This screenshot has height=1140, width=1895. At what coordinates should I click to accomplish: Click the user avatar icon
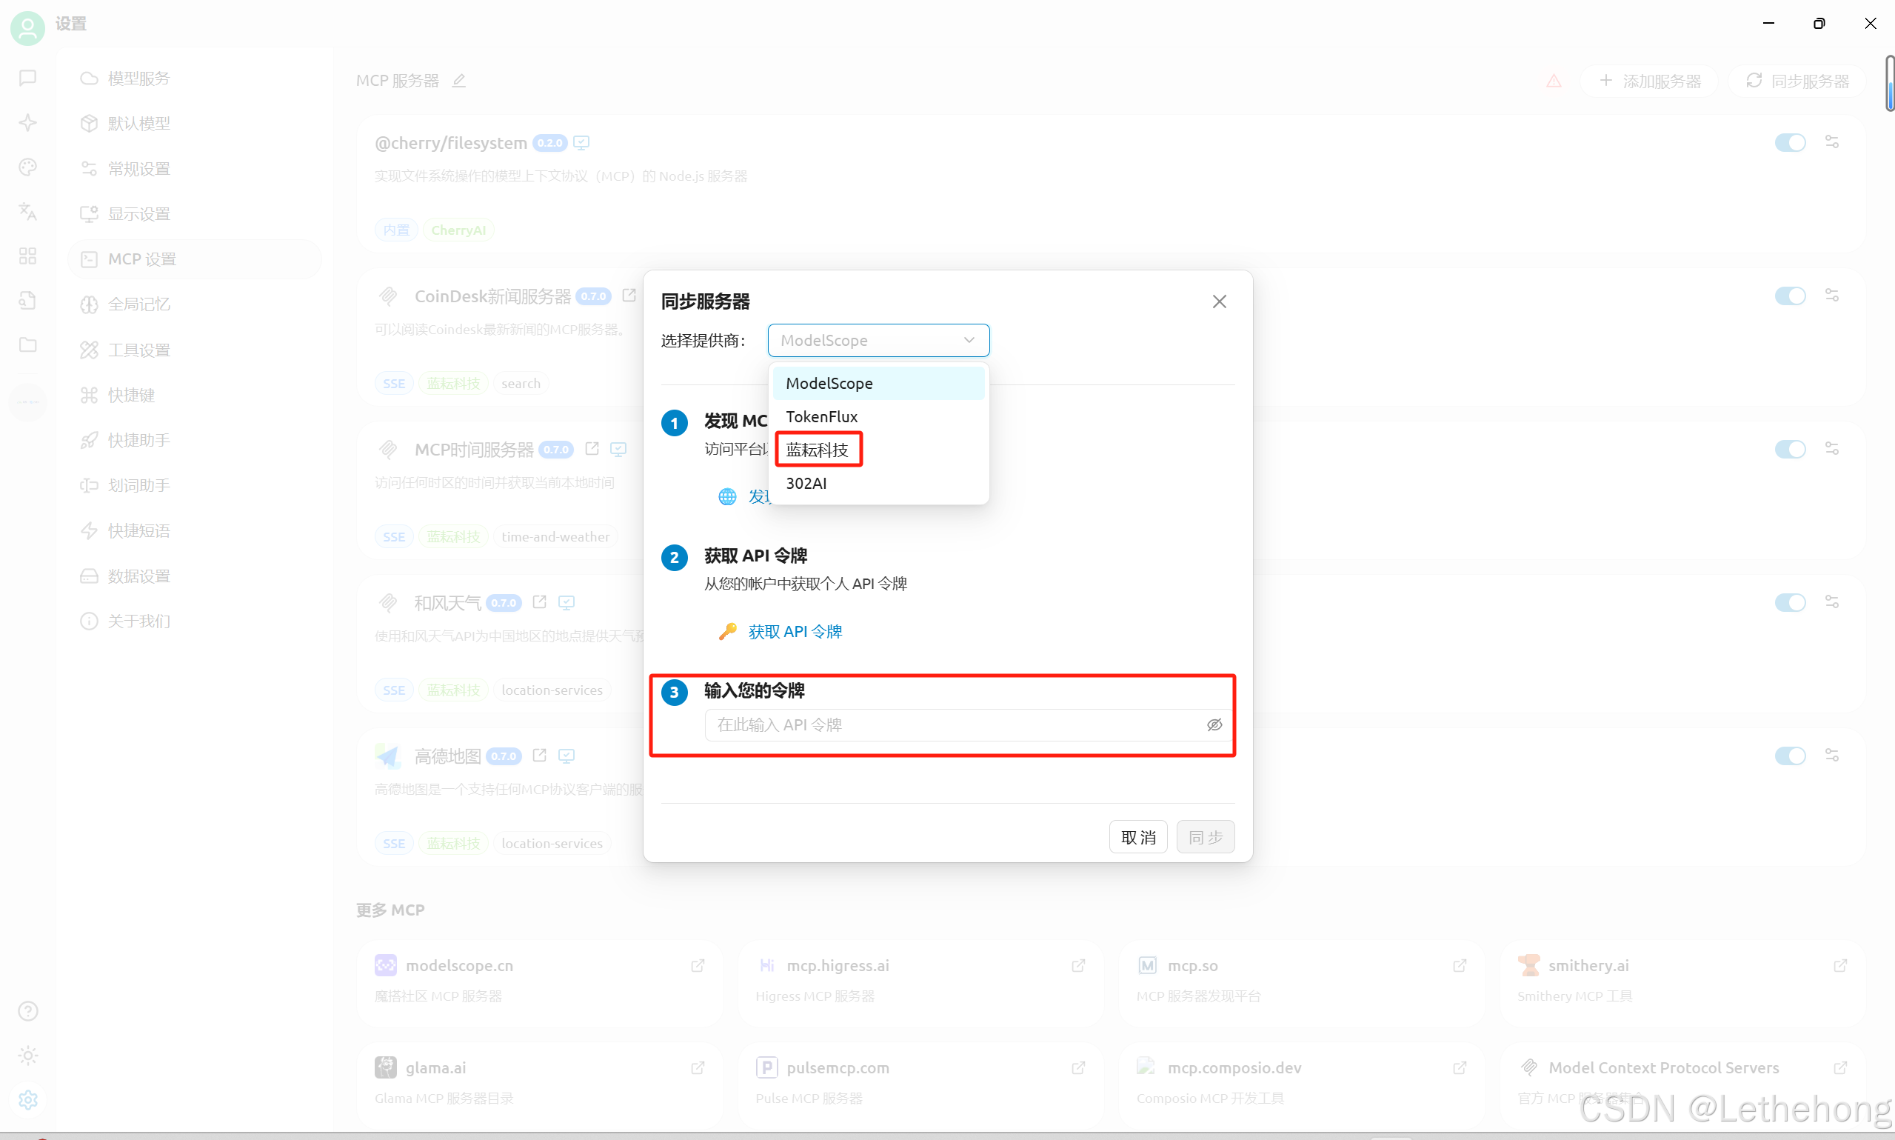27,28
